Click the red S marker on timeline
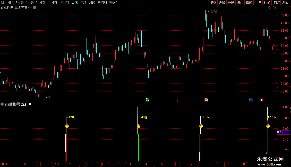 click(178, 100)
